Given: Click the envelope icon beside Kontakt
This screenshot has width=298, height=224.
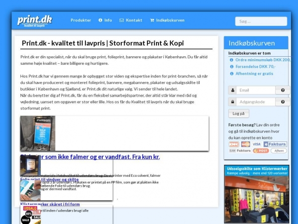Looking at the screenshot, I should click(122, 20).
